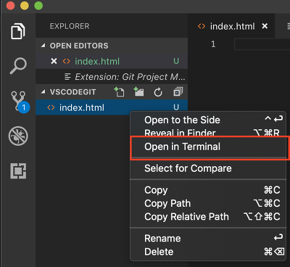Click line 1 in the editor

point(262,44)
